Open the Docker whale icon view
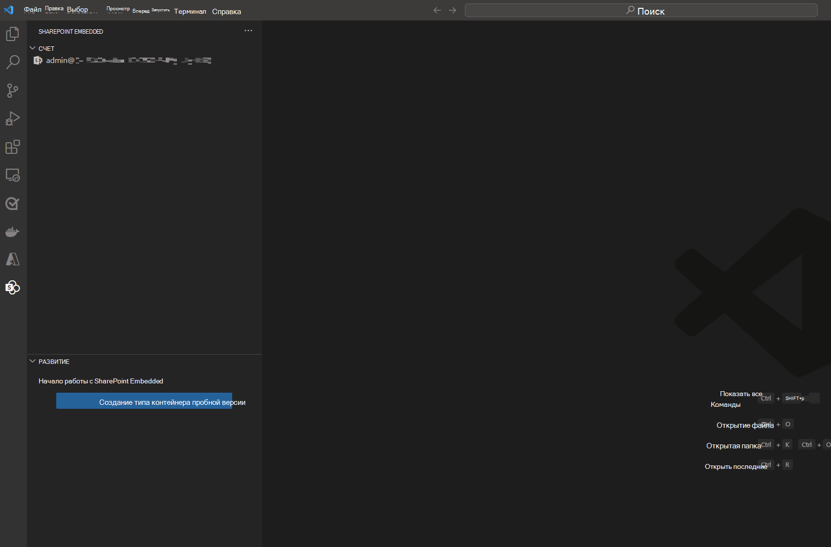The width and height of the screenshot is (831, 547). 13,232
